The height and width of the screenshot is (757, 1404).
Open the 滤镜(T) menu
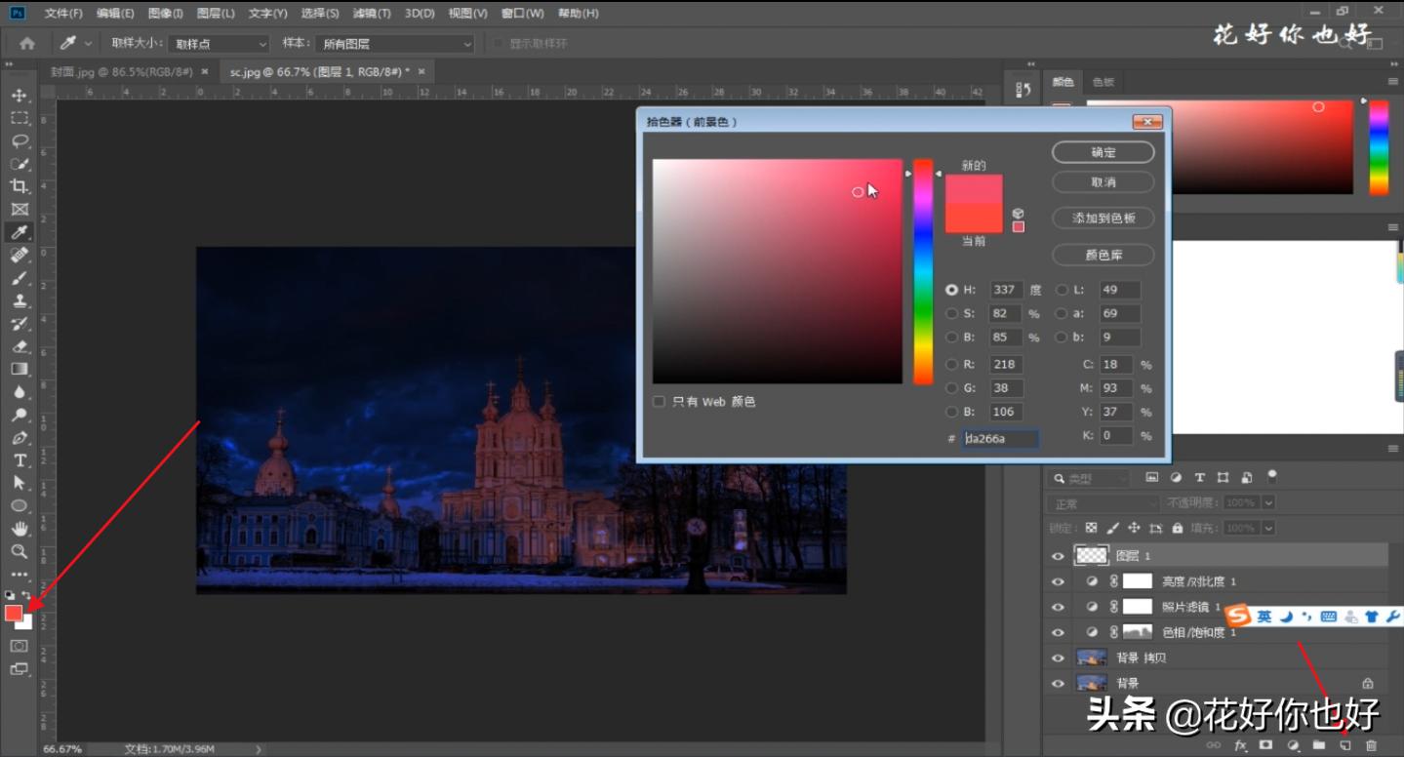coord(372,14)
